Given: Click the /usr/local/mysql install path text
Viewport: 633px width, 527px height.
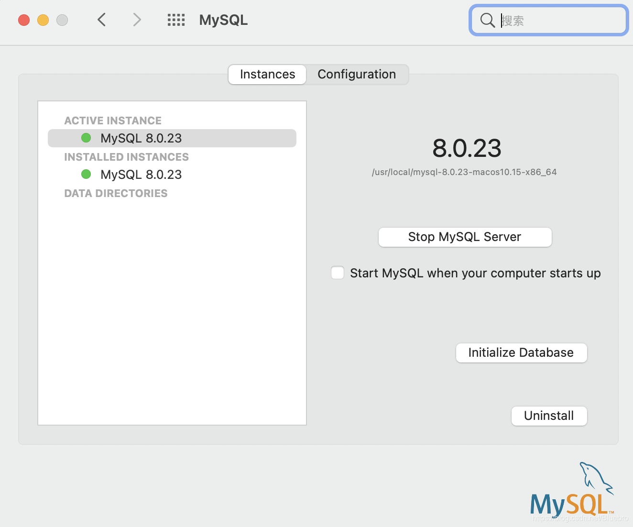Looking at the screenshot, I should tap(464, 172).
